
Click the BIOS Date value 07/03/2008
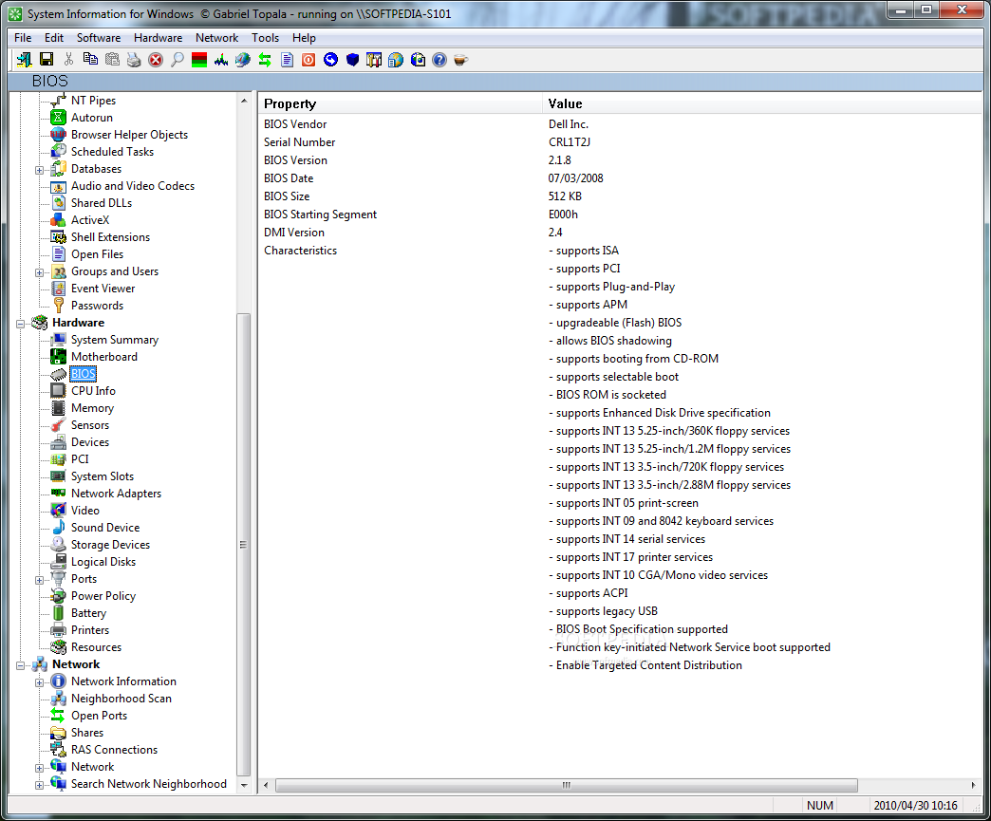pyautogui.click(x=576, y=178)
